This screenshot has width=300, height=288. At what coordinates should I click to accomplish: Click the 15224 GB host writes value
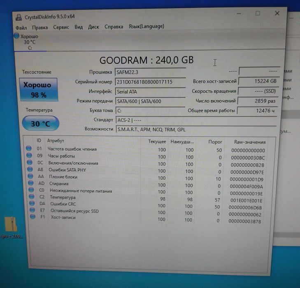coord(259,81)
